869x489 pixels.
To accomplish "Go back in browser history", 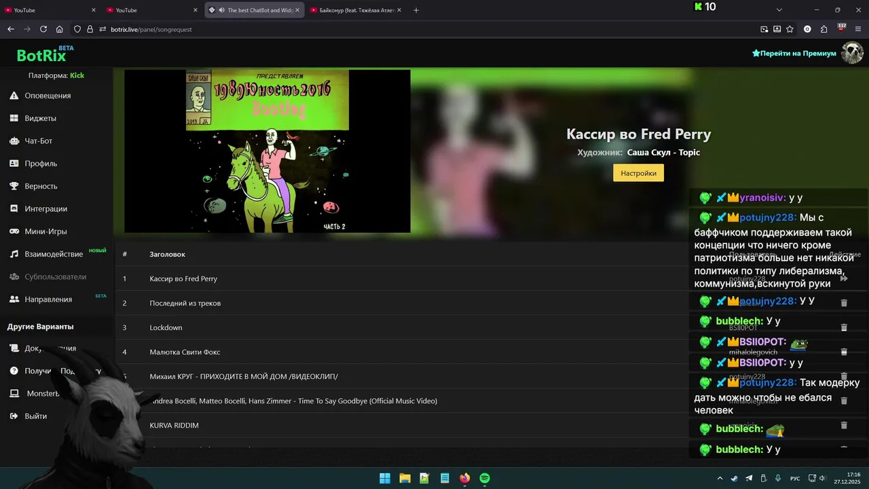I will 10,29.
